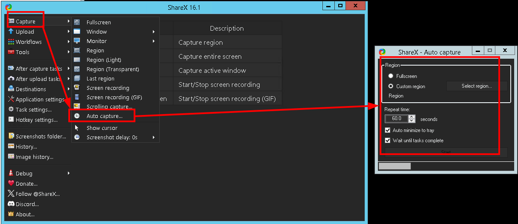Open the Upload menu
The height and width of the screenshot is (224, 518).
tap(25, 32)
